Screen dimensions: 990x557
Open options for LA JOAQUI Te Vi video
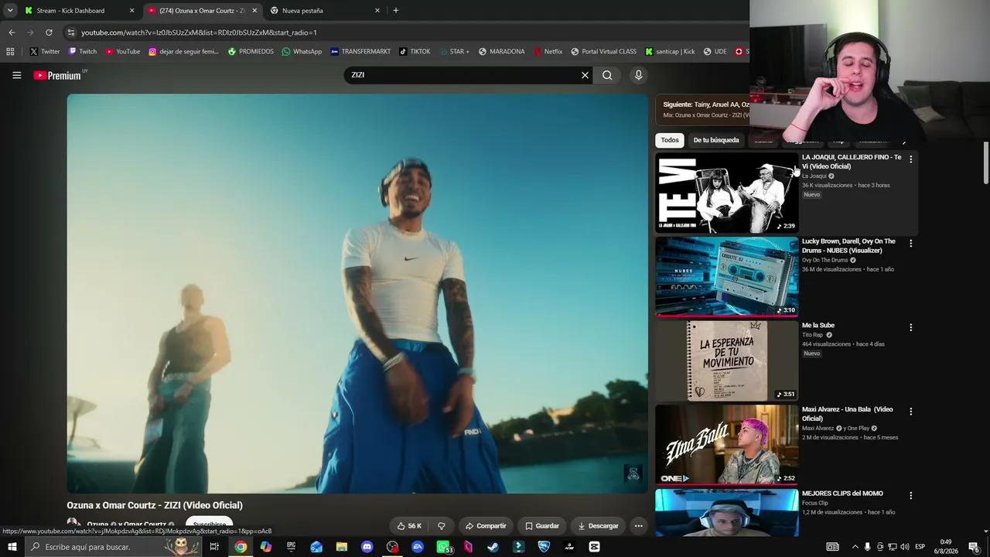pos(910,159)
